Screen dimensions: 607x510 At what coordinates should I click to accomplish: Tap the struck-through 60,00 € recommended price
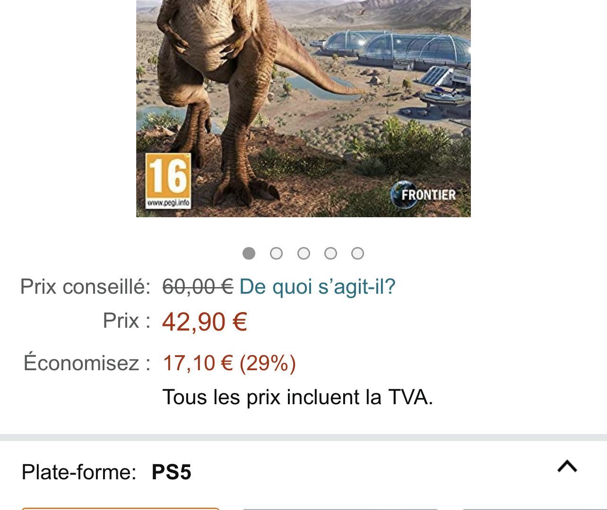(x=198, y=287)
